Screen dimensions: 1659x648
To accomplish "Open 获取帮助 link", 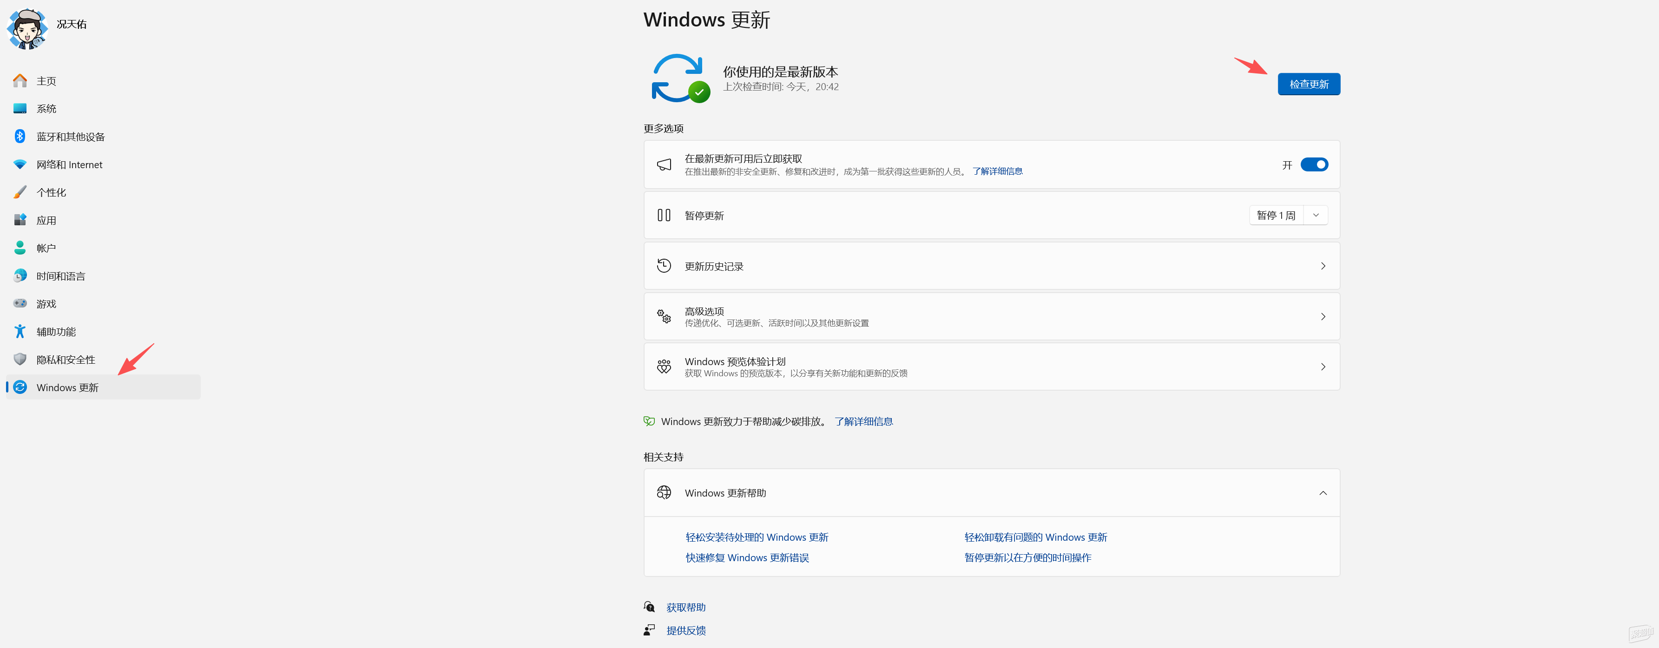I will click(x=686, y=608).
